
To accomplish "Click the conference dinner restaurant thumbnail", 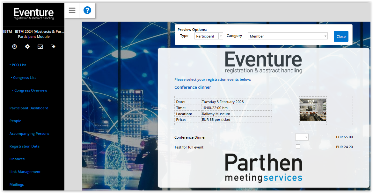I will tap(313, 110).
